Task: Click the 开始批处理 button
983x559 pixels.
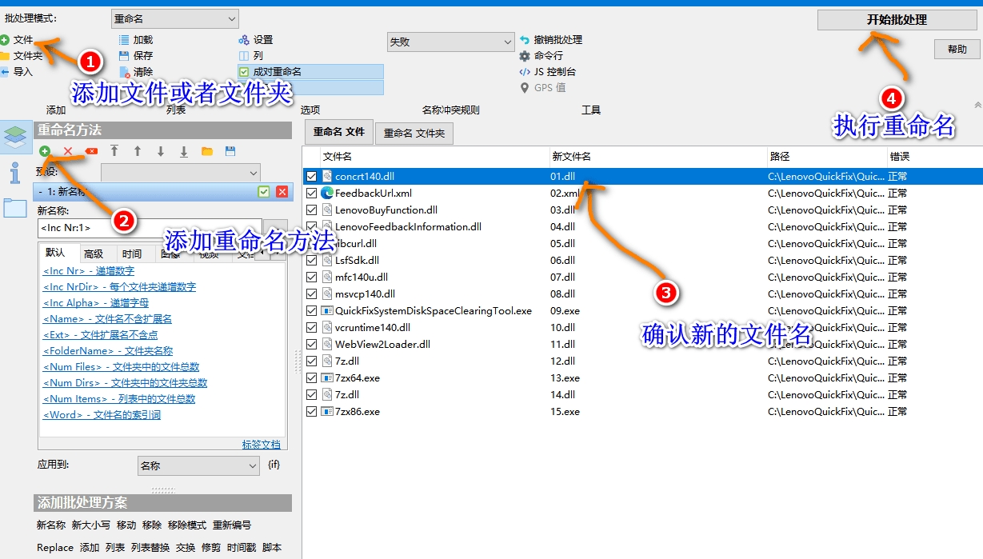Action: (896, 20)
